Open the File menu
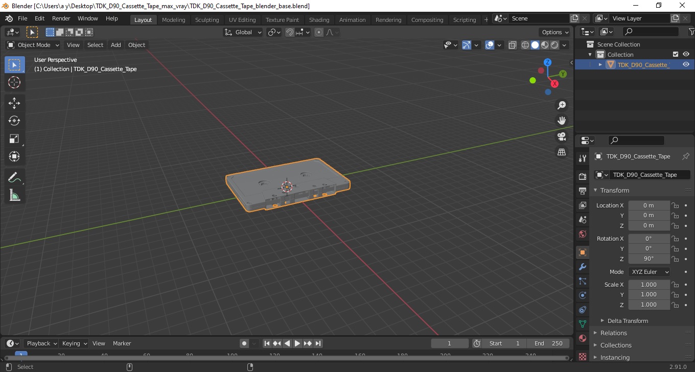Viewport: 695px width, 372px height. 22,18
